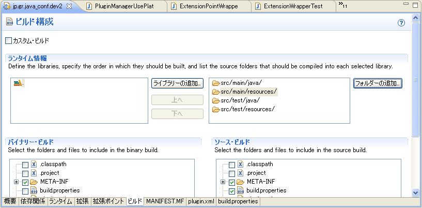Click the ビルド構成 header icon
The height and width of the screenshot is (208, 422).
9,22
